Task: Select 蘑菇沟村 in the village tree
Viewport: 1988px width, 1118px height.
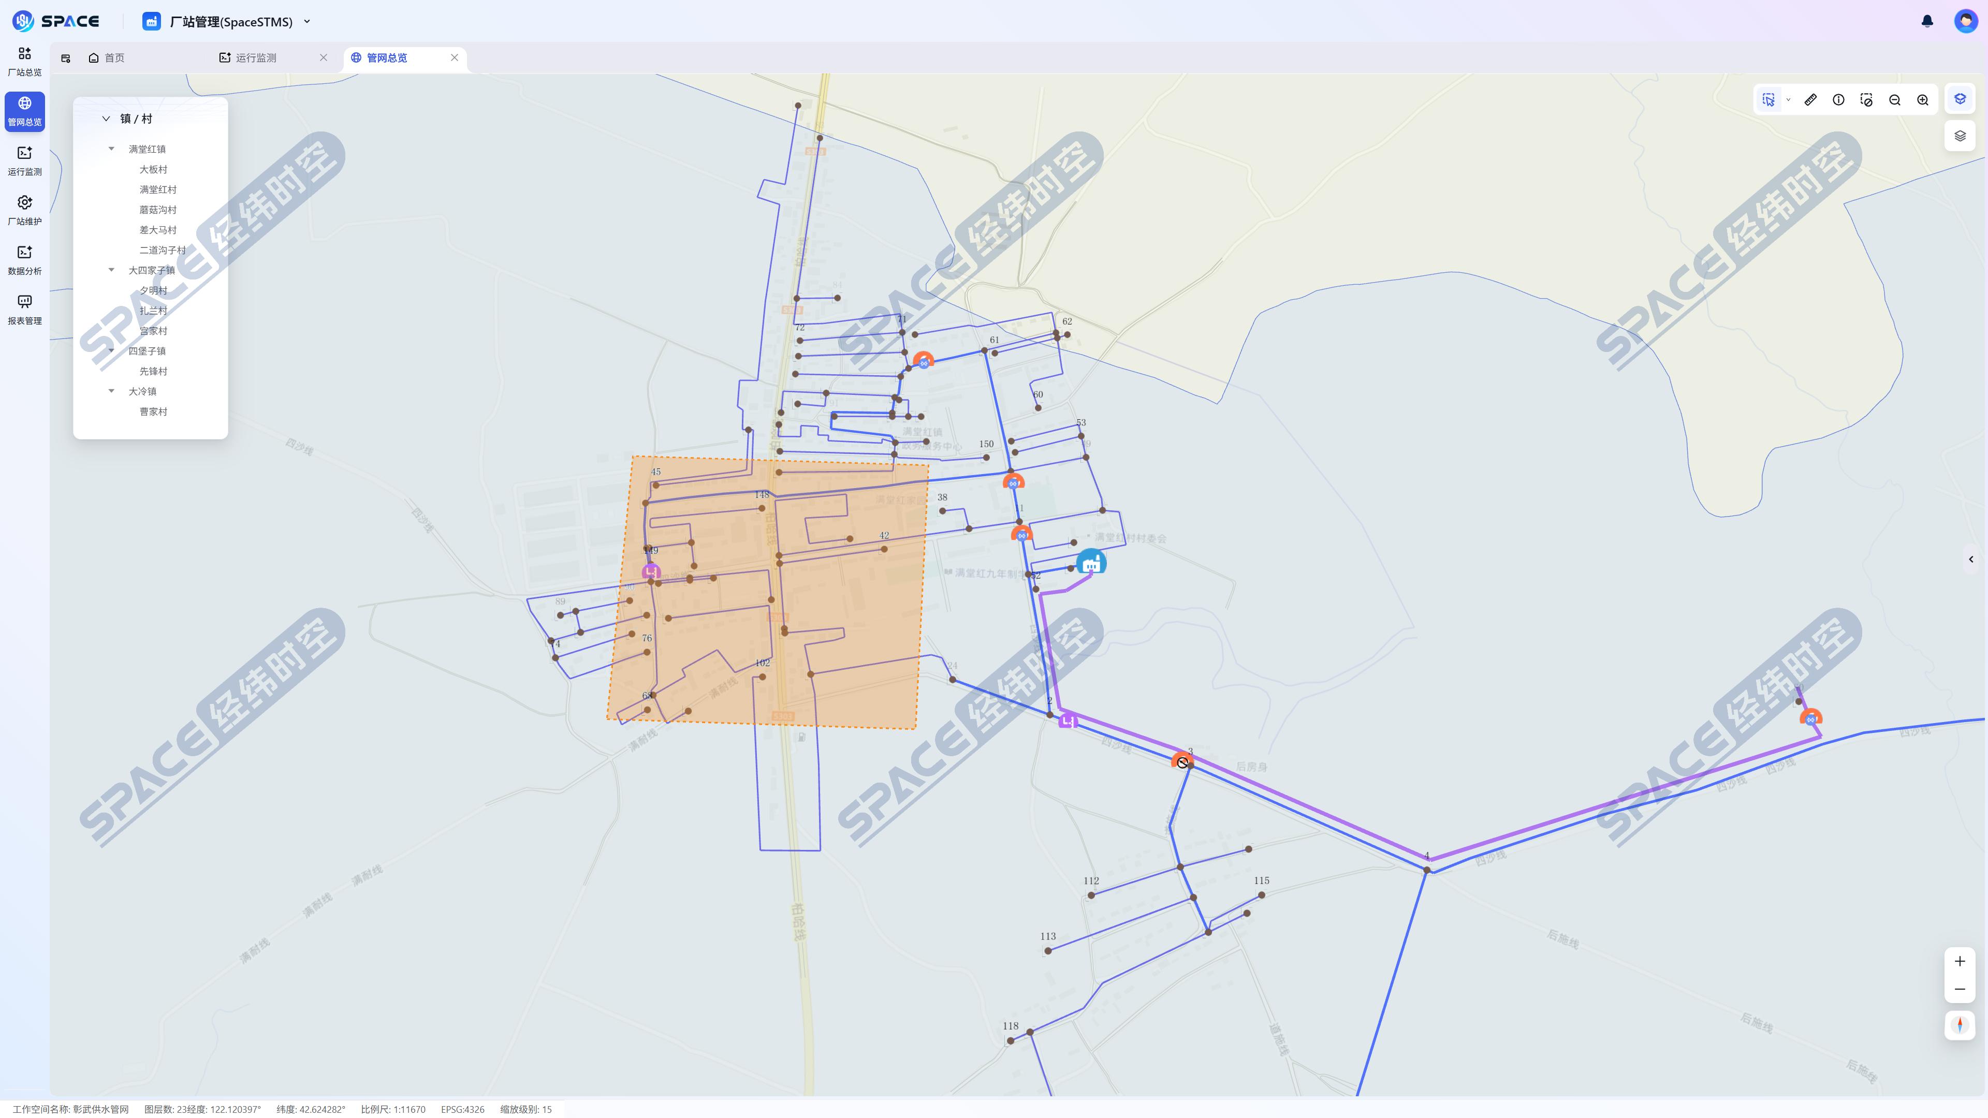Action: click(x=157, y=209)
